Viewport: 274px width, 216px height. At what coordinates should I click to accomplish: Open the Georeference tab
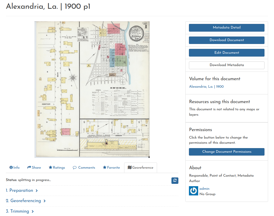(x=140, y=167)
